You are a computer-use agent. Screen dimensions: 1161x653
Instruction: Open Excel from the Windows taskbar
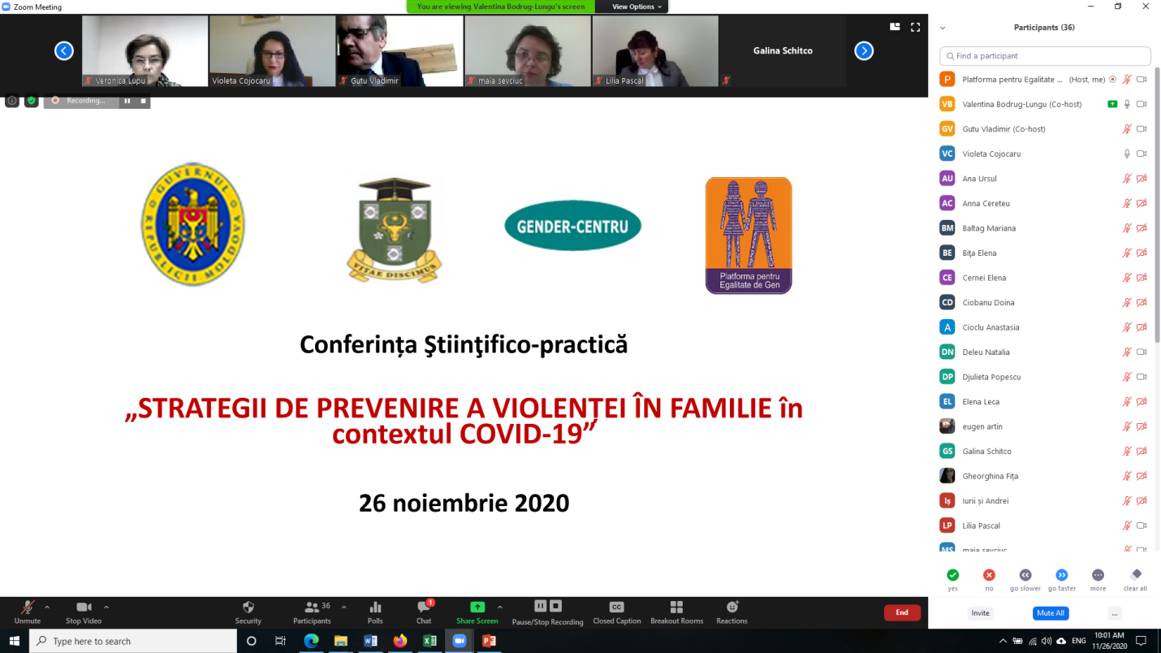pos(429,641)
